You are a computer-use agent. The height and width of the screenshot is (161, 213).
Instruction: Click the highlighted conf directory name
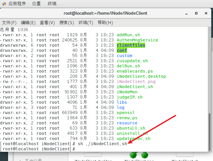coord(122,50)
